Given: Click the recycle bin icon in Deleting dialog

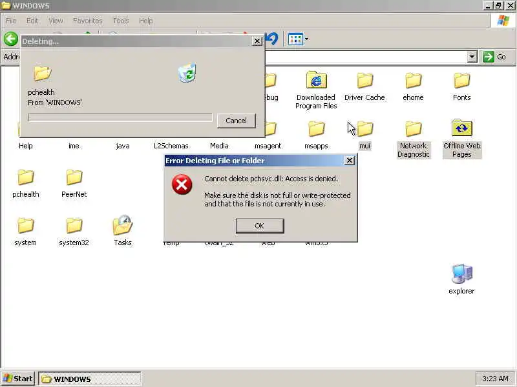Looking at the screenshot, I should (x=187, y=72).
